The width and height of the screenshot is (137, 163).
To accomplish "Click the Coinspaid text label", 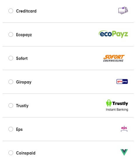I will point(26,153).
